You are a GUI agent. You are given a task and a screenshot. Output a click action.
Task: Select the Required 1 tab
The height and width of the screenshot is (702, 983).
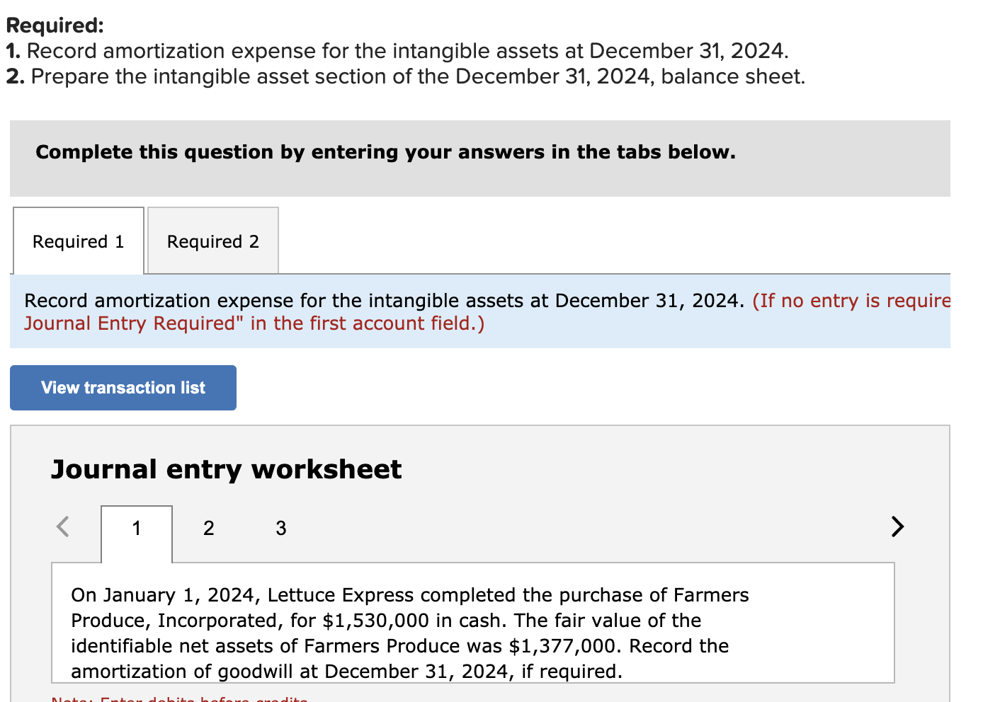click(78, 241)
